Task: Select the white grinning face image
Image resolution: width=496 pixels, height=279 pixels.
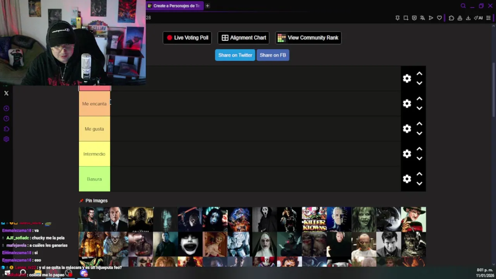Action: pyautogui.click(x=190, y=245)
